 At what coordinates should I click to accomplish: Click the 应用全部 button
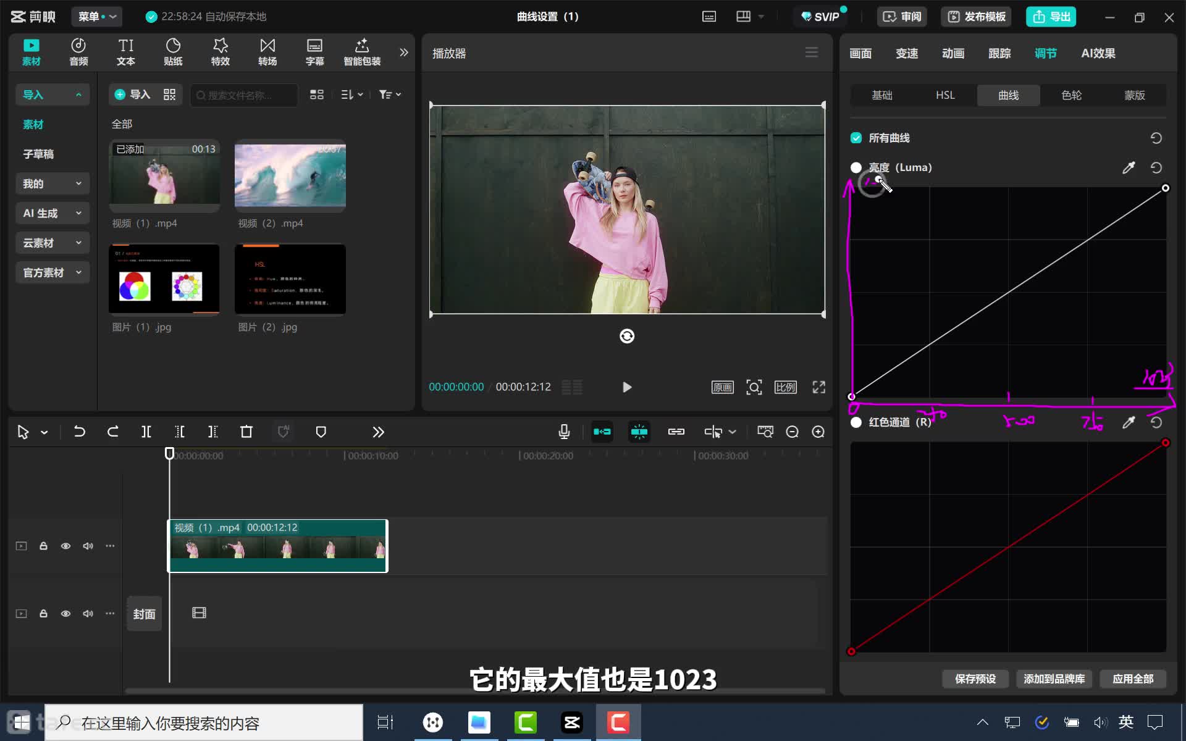point(1133,679)
